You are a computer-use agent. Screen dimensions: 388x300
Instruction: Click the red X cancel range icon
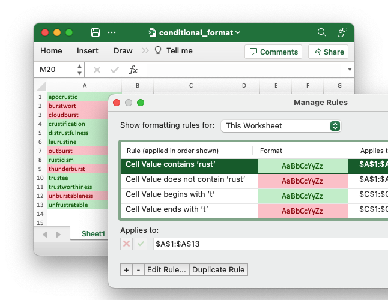click(127, 244)
